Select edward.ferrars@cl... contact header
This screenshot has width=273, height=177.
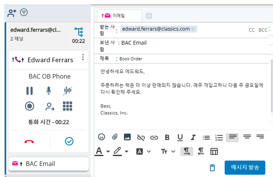tap(36, 30)
